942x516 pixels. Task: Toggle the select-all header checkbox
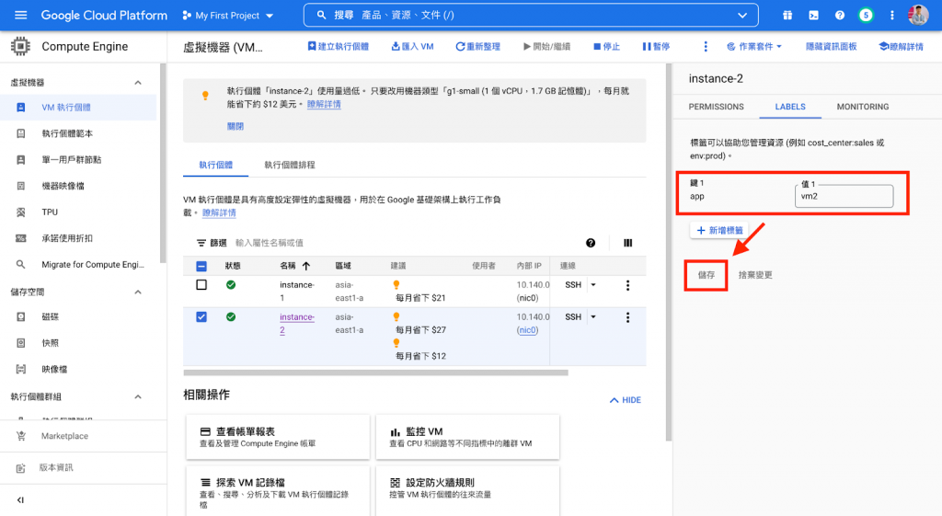point(201,266)
